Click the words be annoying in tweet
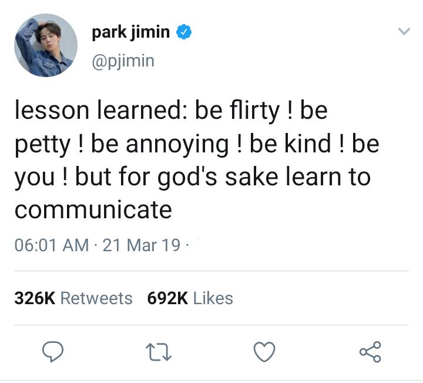The width and height of the screenshot is (423, 383). 160,145
